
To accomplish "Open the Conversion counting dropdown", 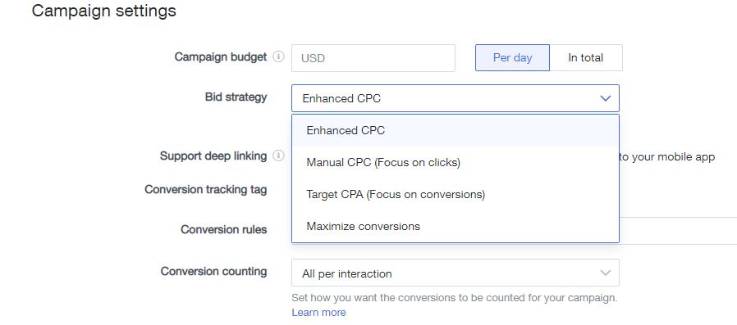I will [x=455, y=273].
